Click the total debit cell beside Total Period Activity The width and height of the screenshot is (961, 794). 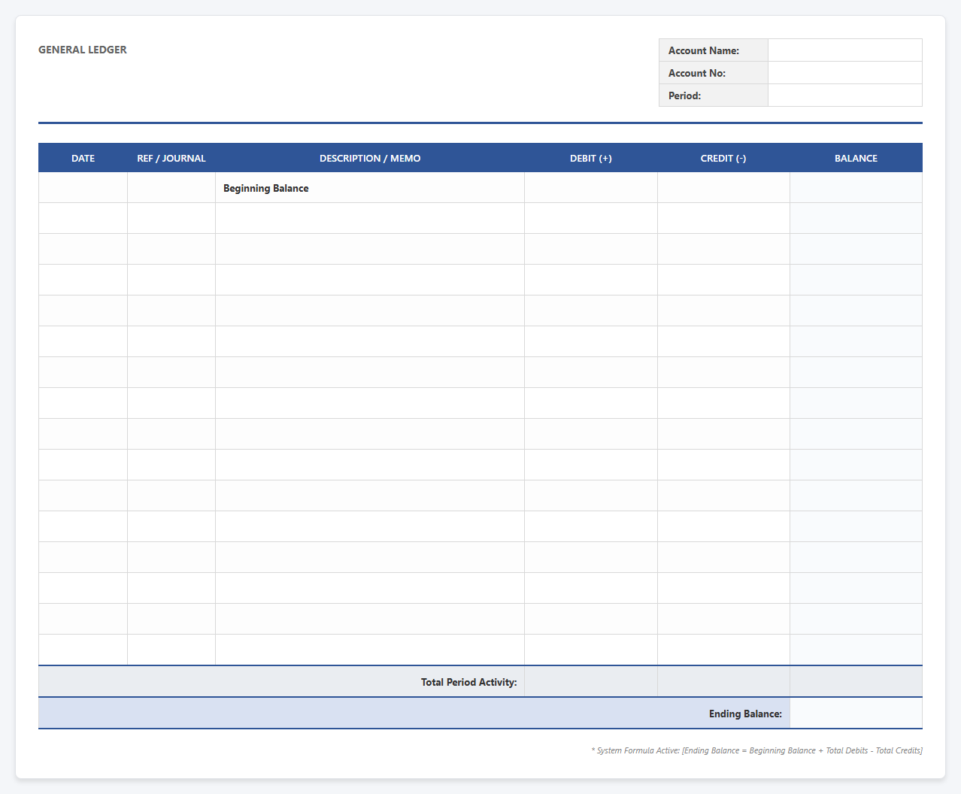tap(591, 682)
